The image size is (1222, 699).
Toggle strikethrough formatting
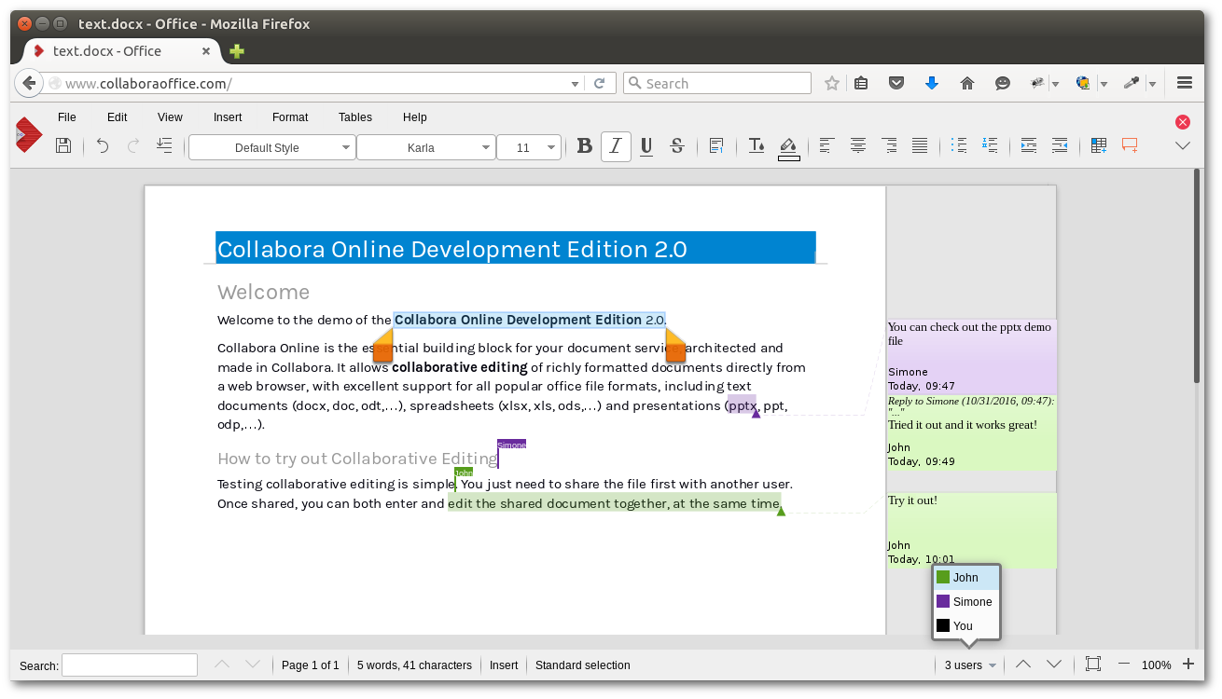677,145
